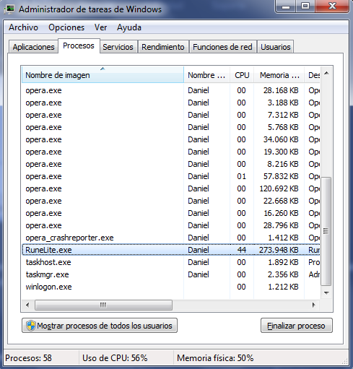Switch to the Aplicaciones tab

[x=33, y=47]
